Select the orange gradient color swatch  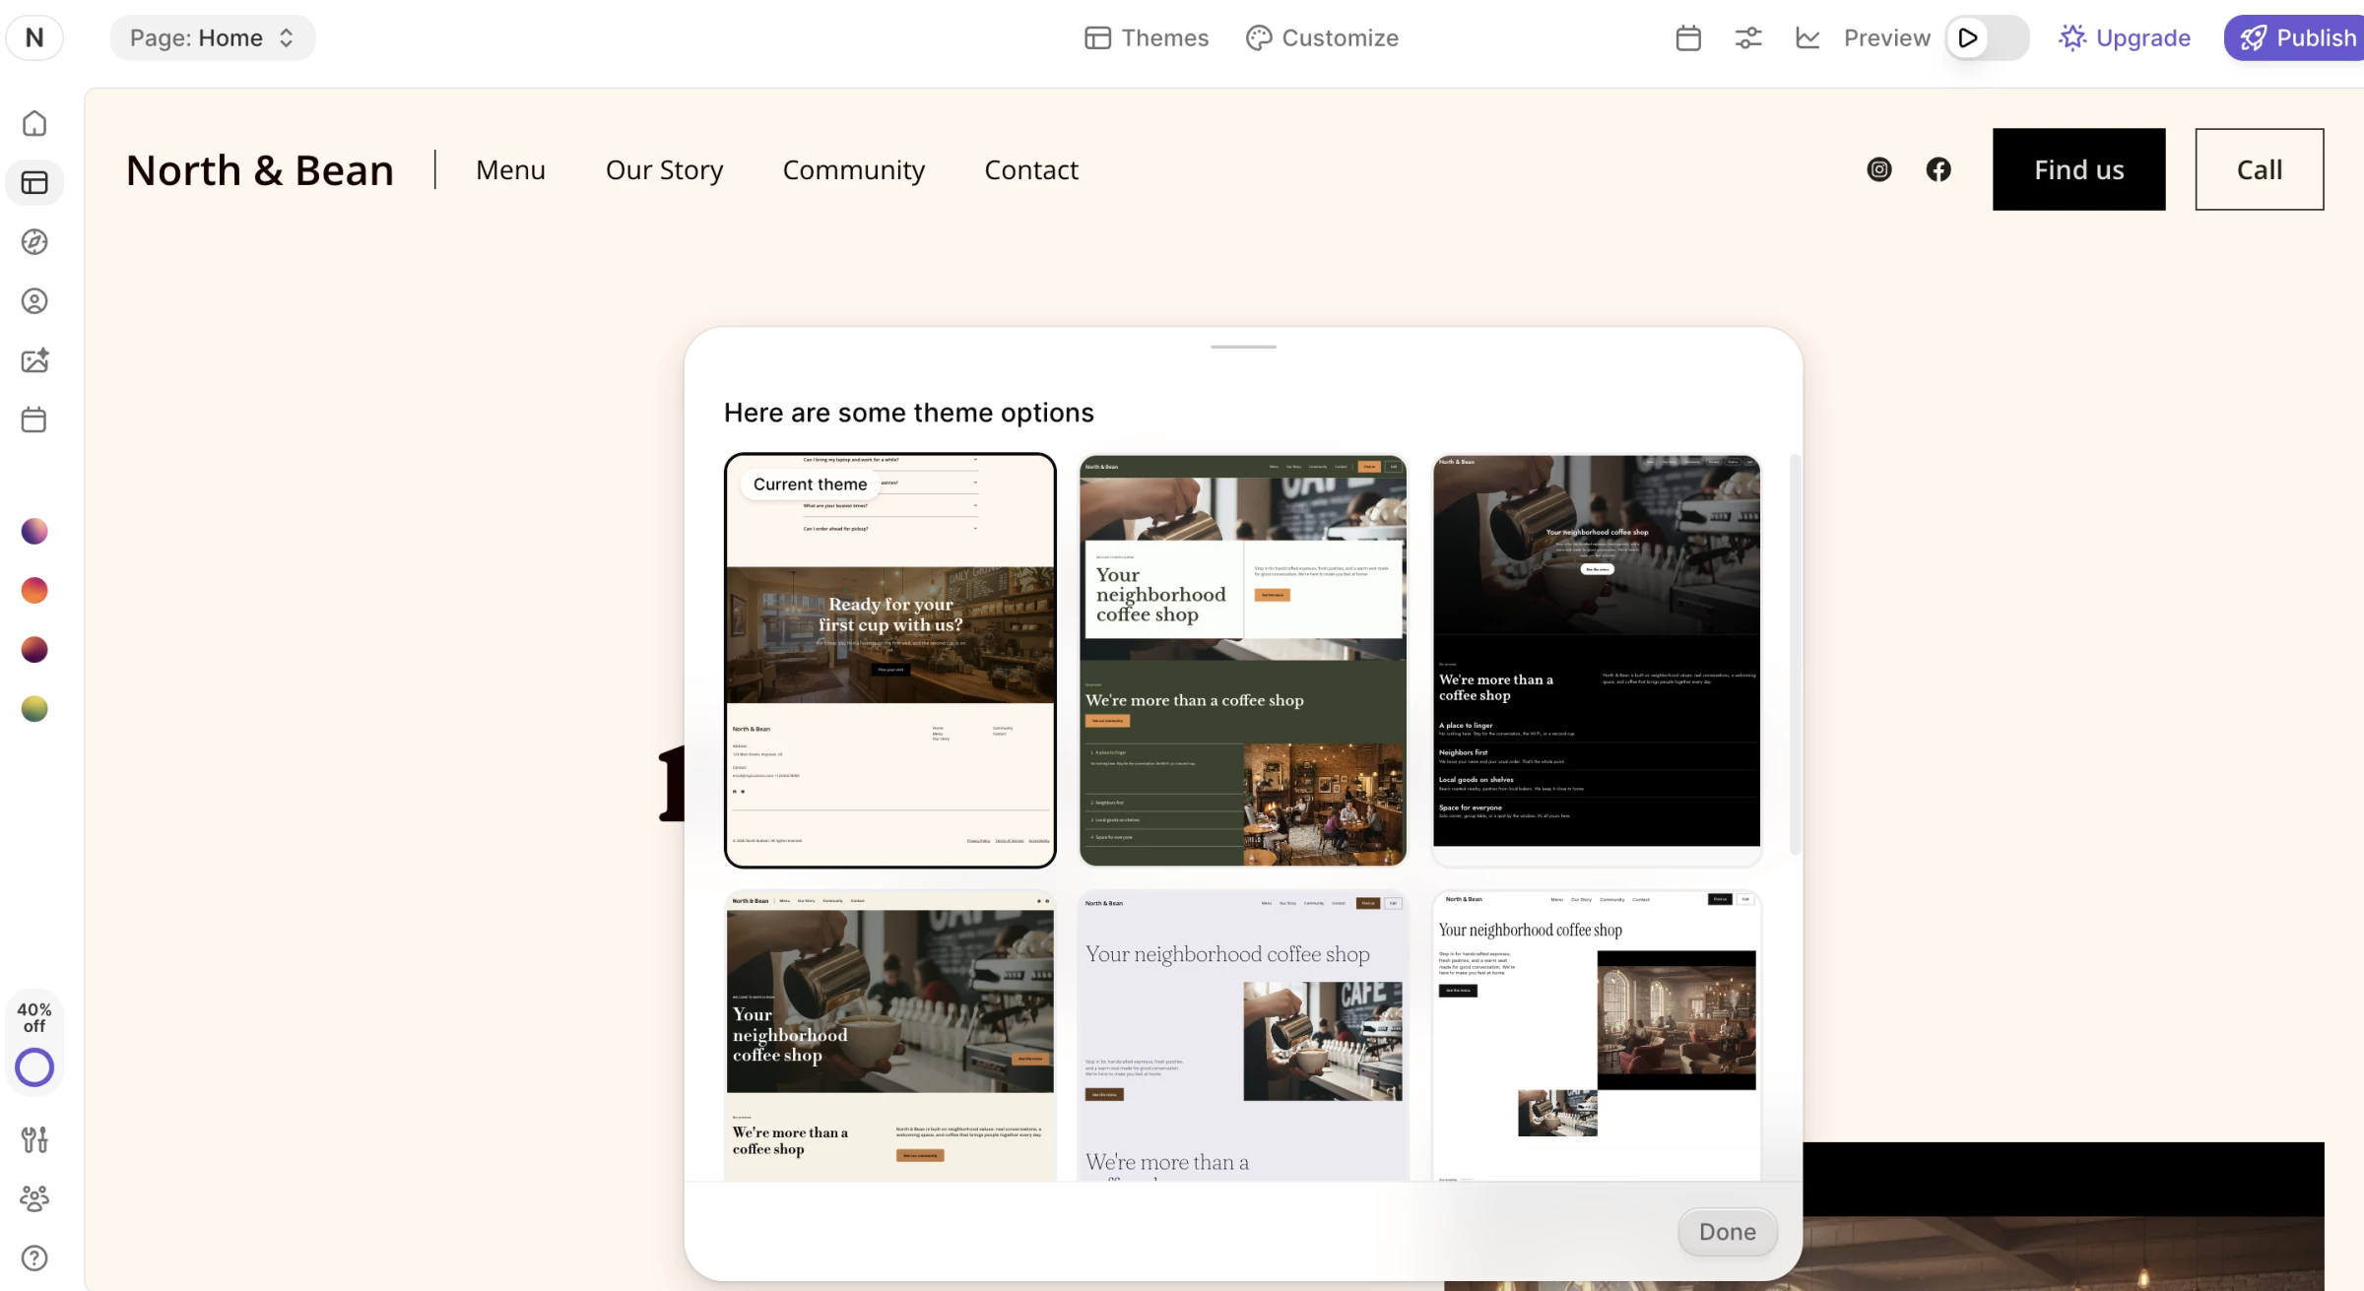(34, 591)
